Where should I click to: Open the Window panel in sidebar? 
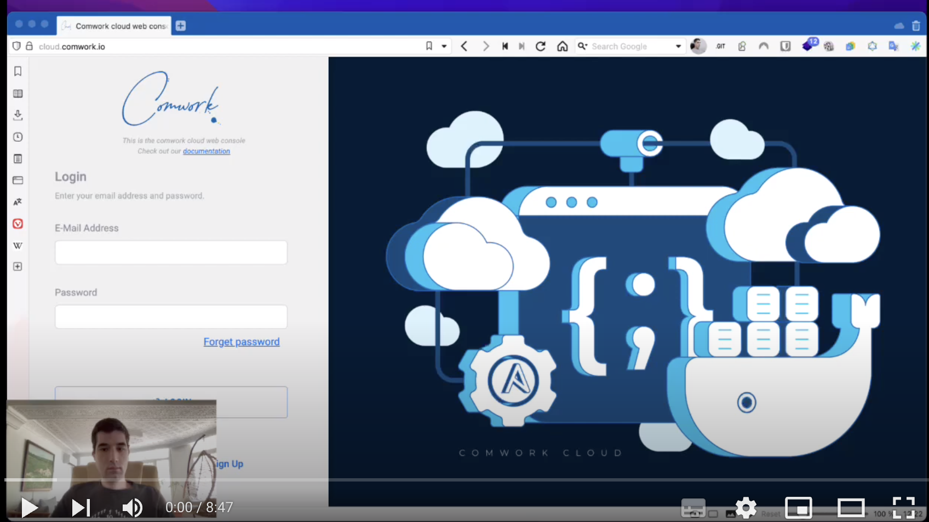[18, 180]
